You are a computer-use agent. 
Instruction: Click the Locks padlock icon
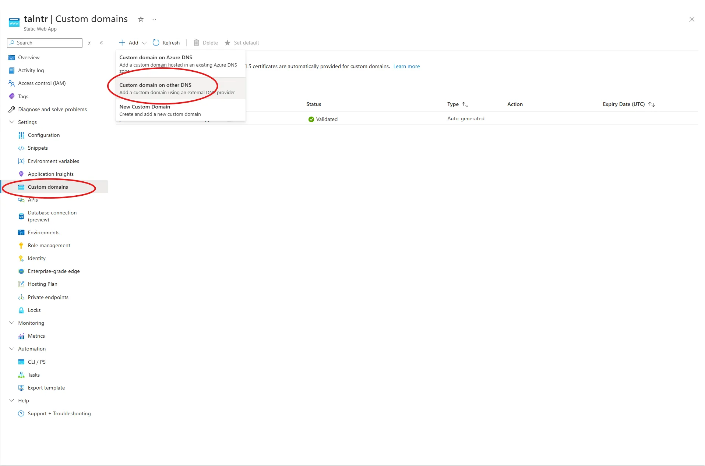pos(21,310)
